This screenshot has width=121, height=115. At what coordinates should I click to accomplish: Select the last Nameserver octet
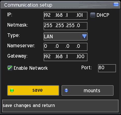click(78, 46)
